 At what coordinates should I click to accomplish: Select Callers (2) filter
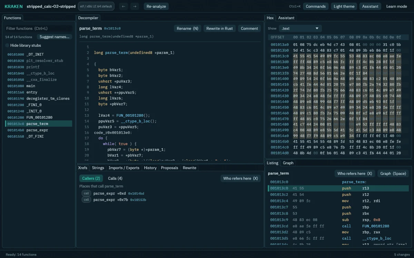pyautogui.click(x=91, y=178)
